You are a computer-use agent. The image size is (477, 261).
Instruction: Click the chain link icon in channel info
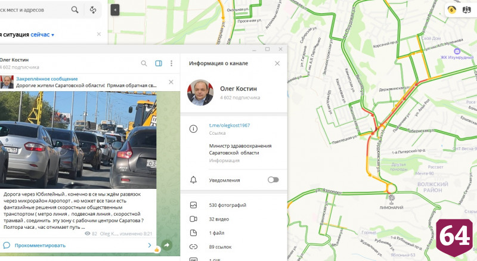click(x=193, y=247)
